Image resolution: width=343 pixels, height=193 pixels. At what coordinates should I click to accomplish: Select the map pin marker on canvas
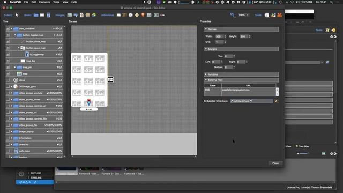tap(89, 102)
